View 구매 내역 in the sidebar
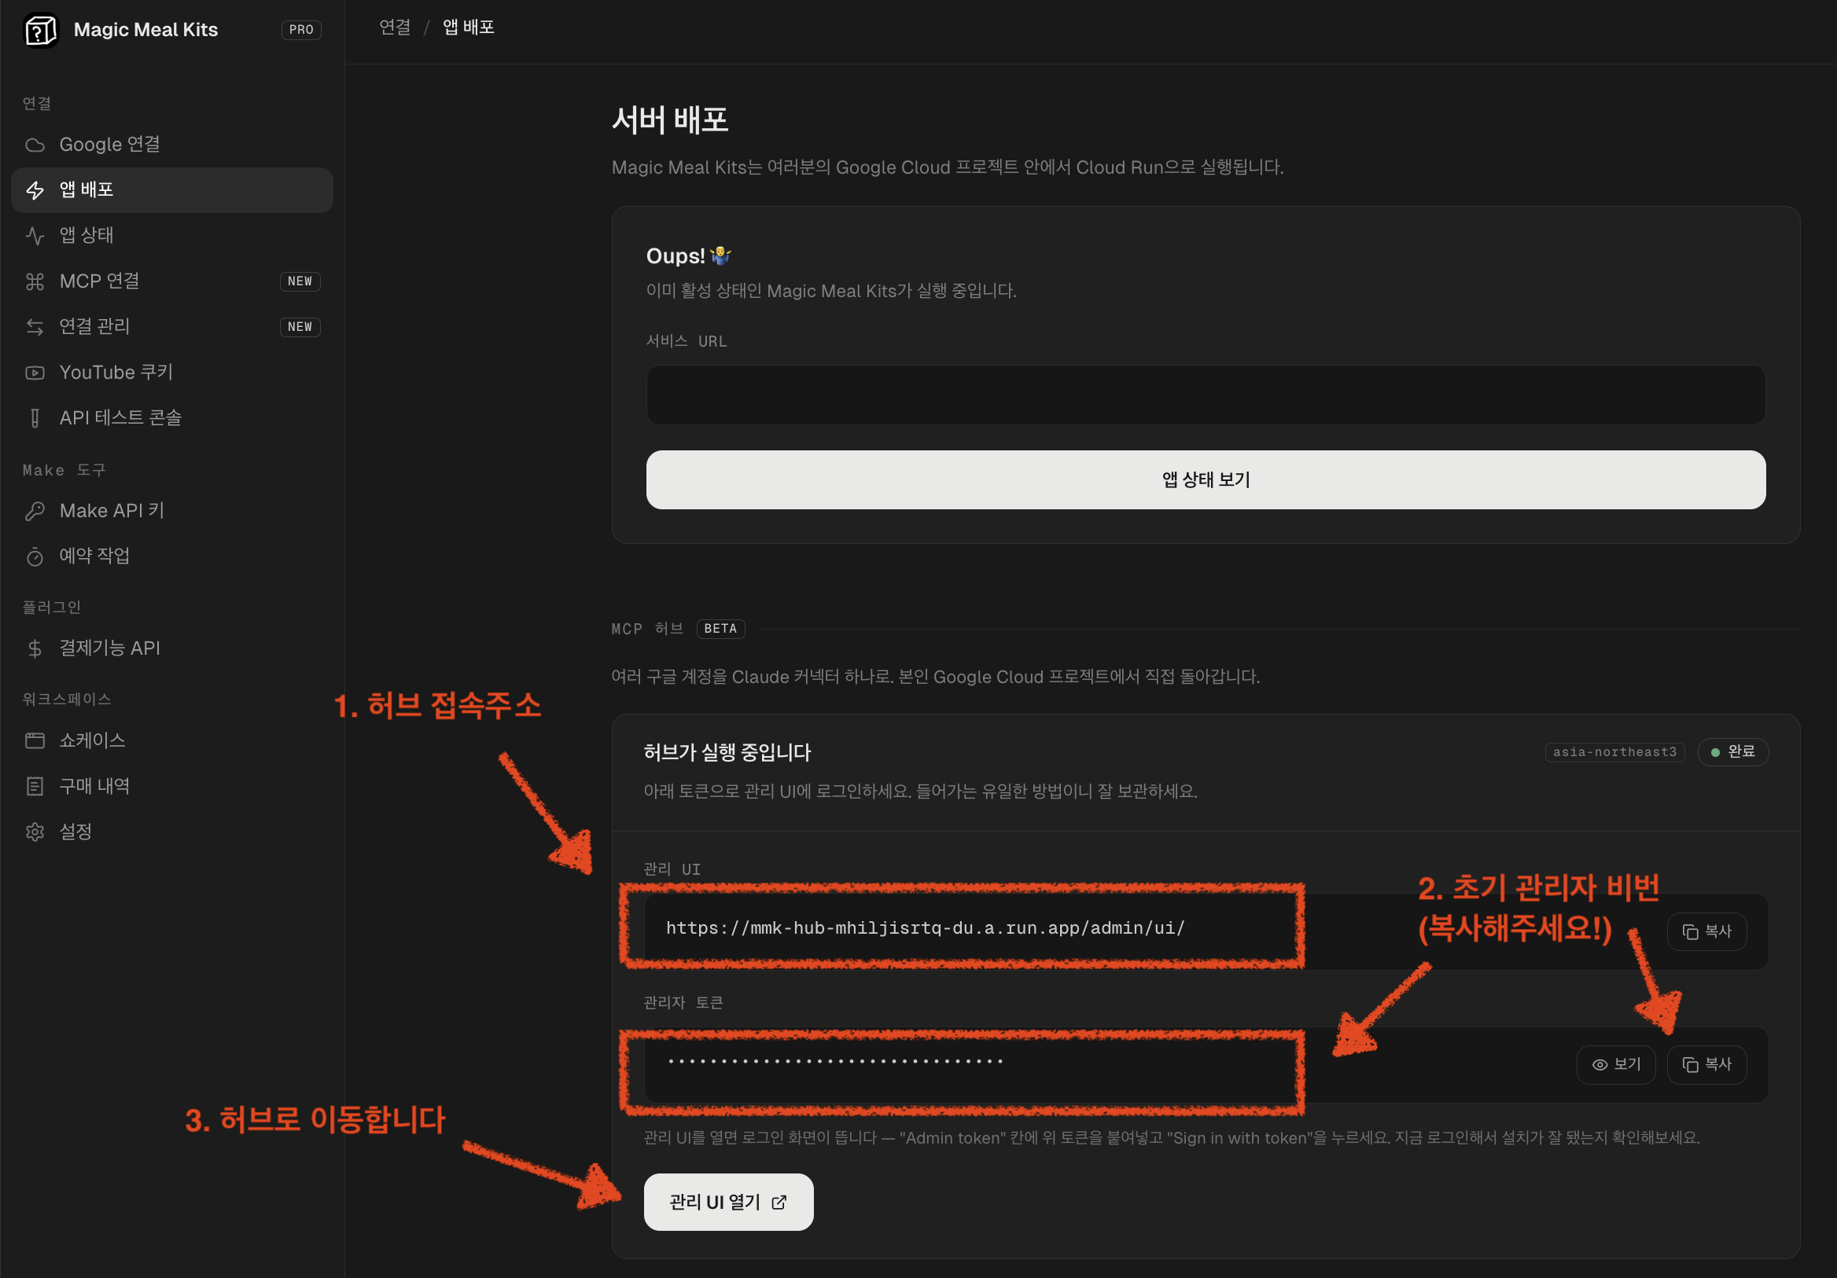This screenshot has width=1837, height=1278. pyautogui.click(x=172, y=786)
